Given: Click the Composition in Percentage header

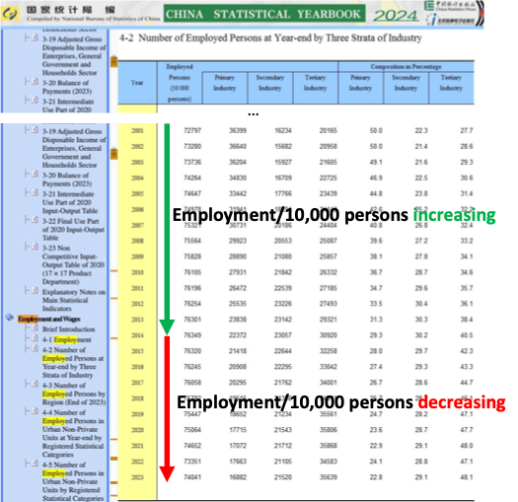Looking at the screenshot, I should click(x=406, y=66).
